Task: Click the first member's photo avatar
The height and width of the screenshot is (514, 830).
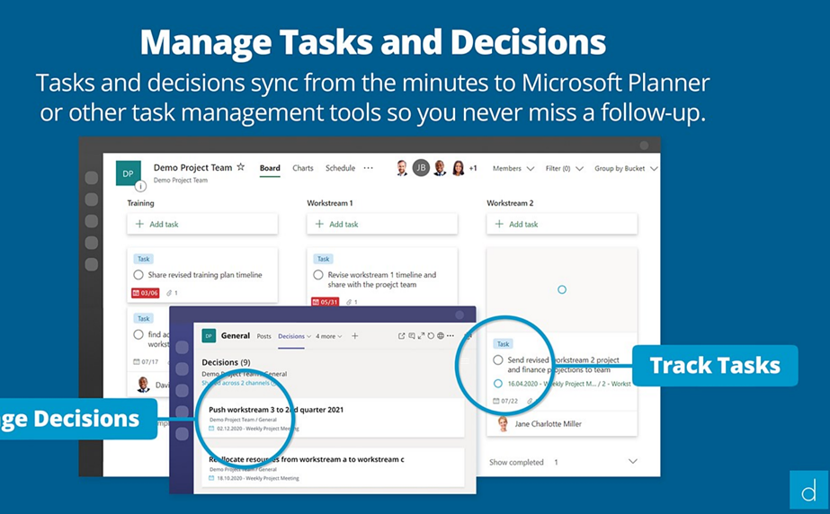Action: point(402,168)
